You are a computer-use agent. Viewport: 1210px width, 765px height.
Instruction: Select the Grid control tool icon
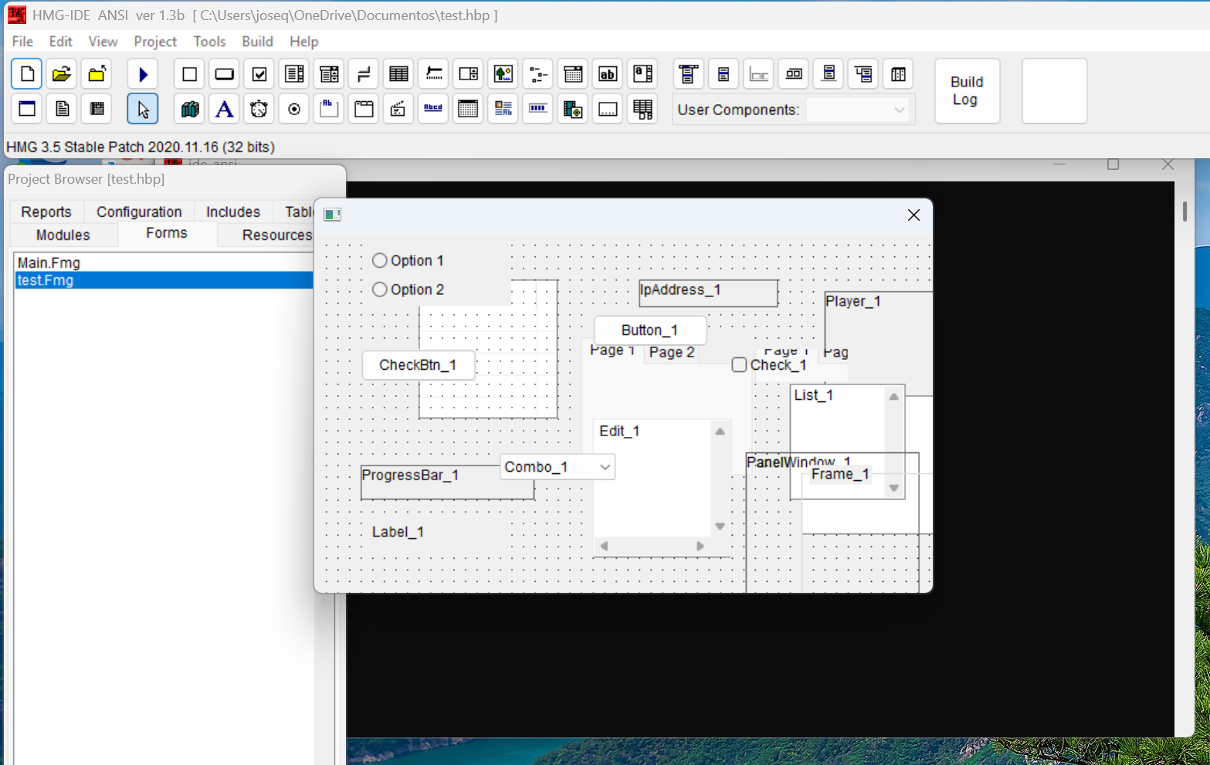pos(398,75)
